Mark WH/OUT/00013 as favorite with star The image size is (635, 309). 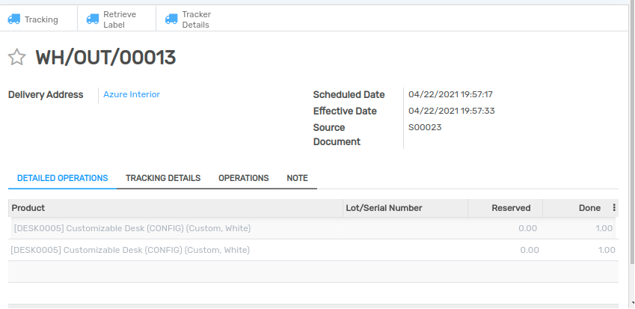[16, 58]
